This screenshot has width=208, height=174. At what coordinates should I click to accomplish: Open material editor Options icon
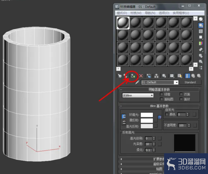[x=201, y=56]
